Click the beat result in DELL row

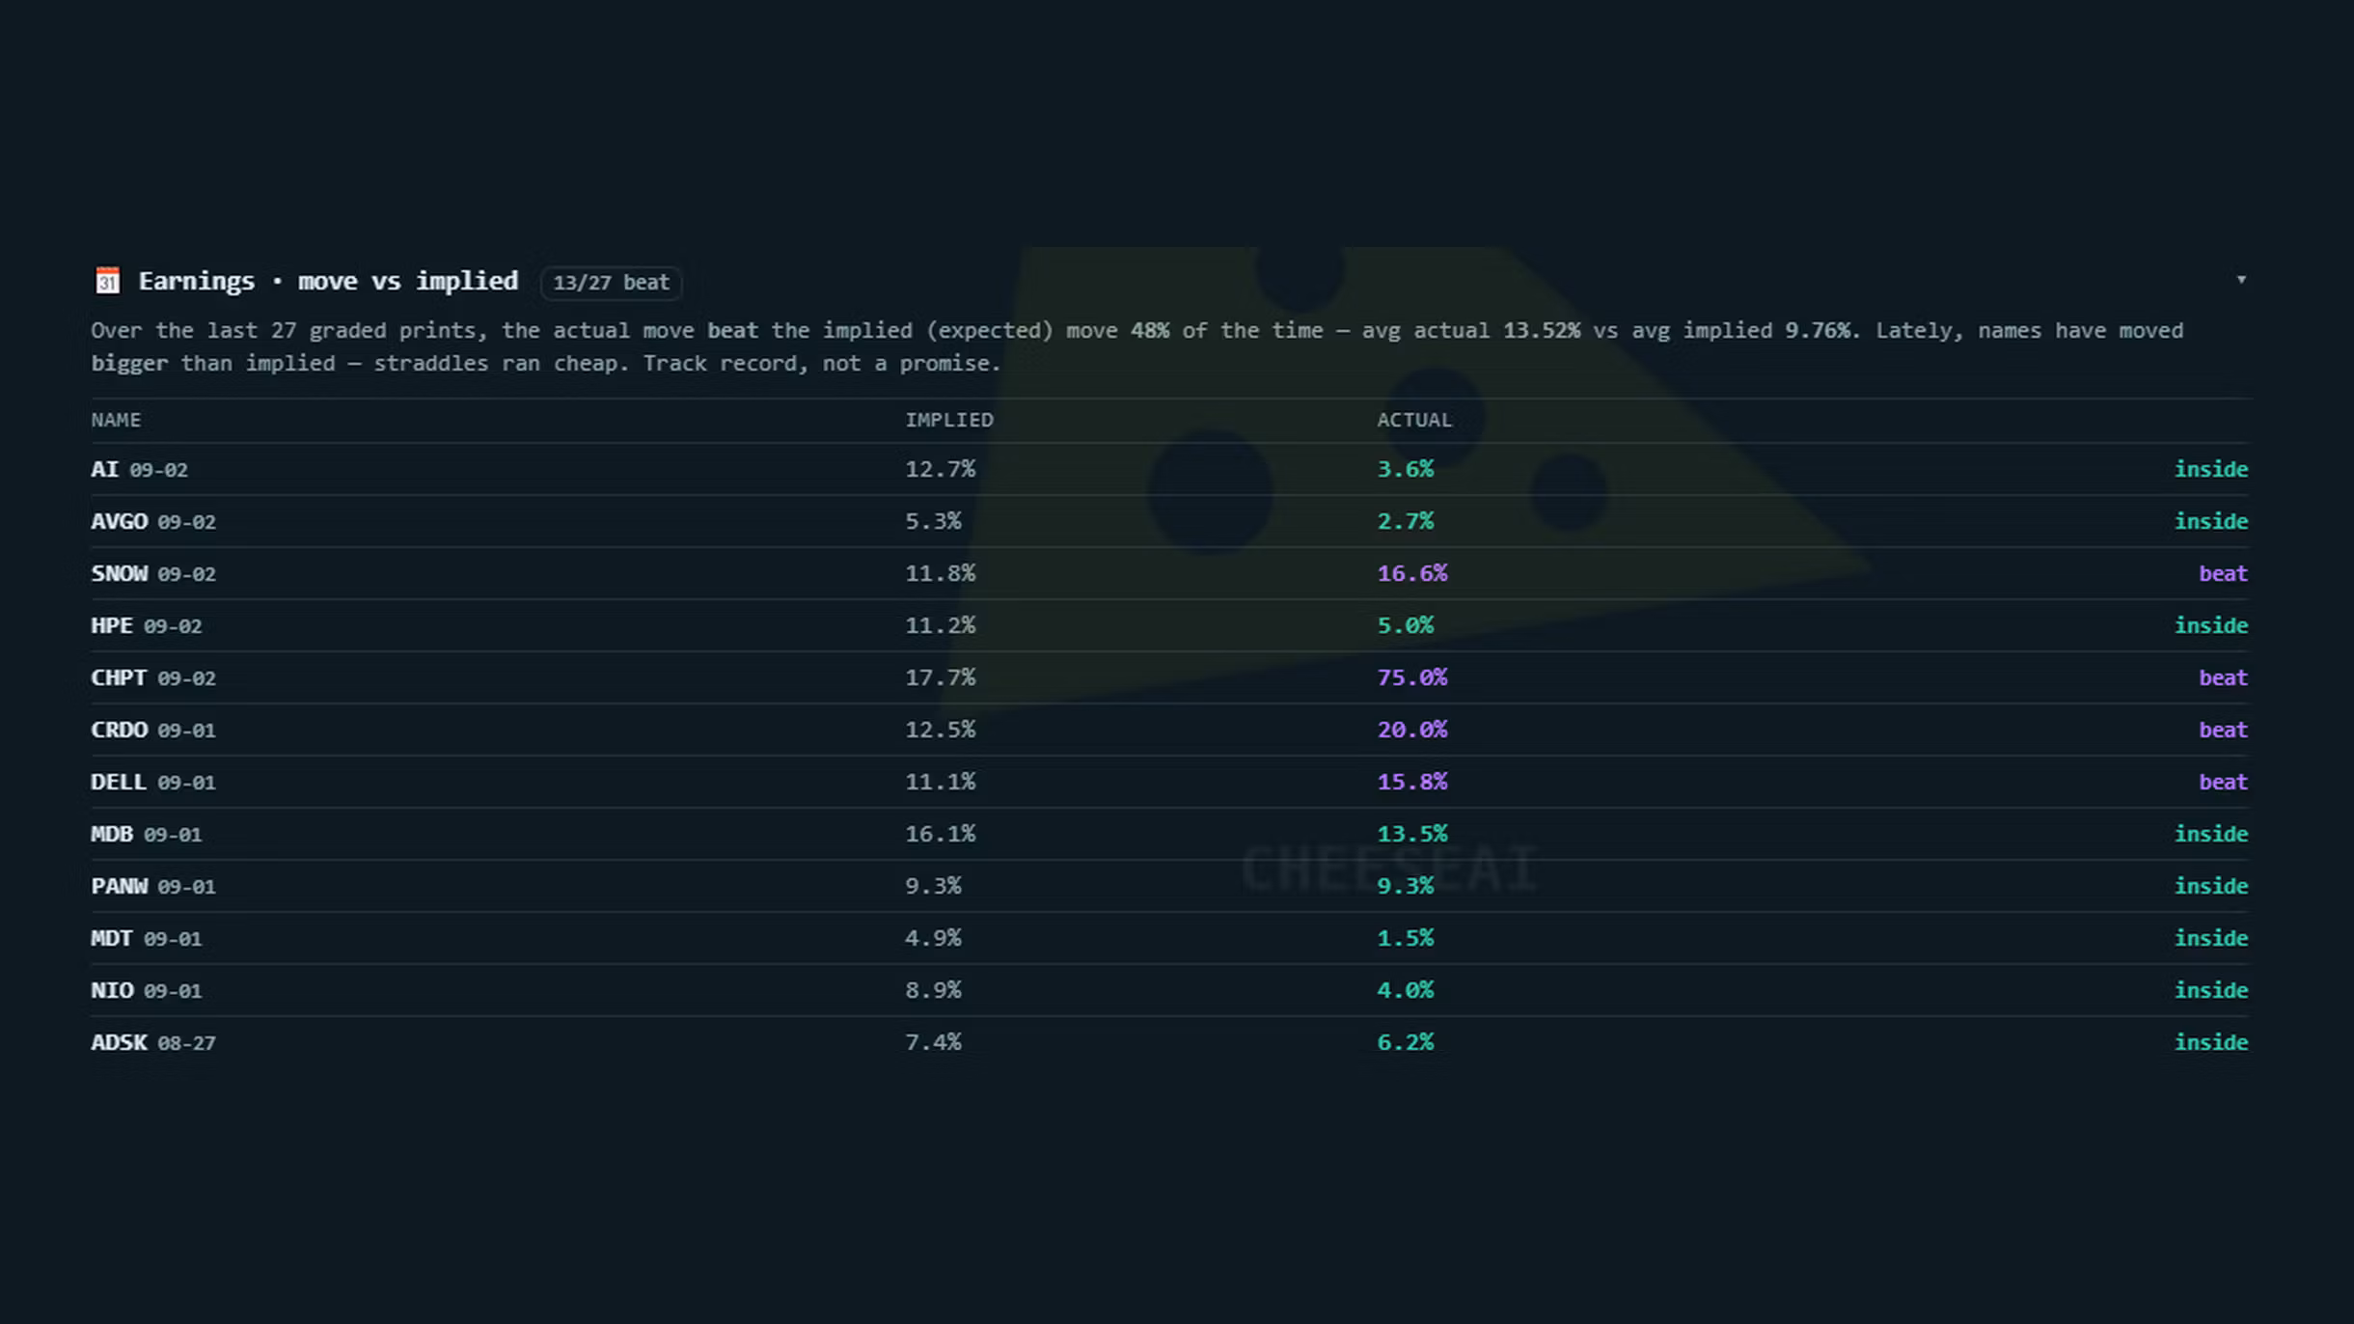click(2223, 783)
